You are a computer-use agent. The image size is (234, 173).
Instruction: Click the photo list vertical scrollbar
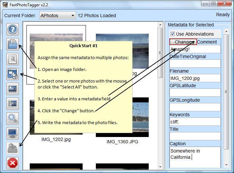coord(160,66)
